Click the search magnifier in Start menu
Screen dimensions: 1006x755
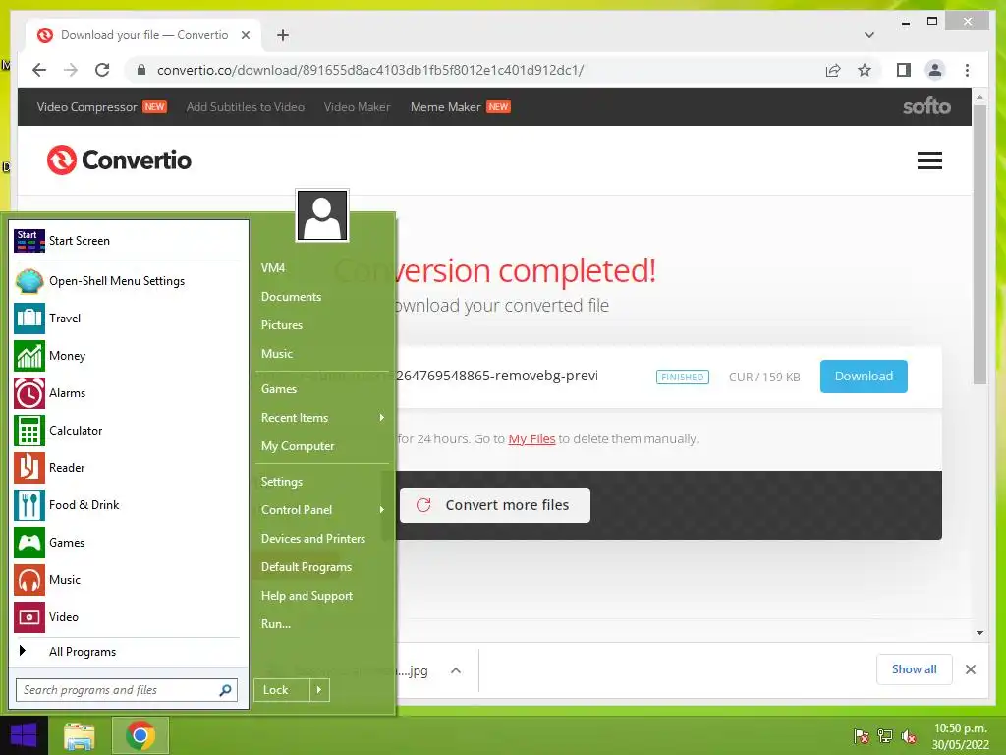pyautogui.click(x=225, y=690)
